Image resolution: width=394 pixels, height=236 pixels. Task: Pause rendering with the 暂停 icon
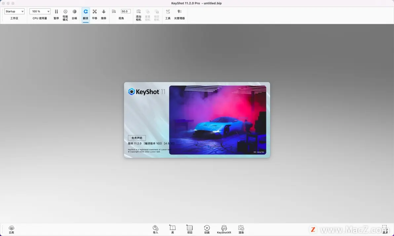click(56, 12)
